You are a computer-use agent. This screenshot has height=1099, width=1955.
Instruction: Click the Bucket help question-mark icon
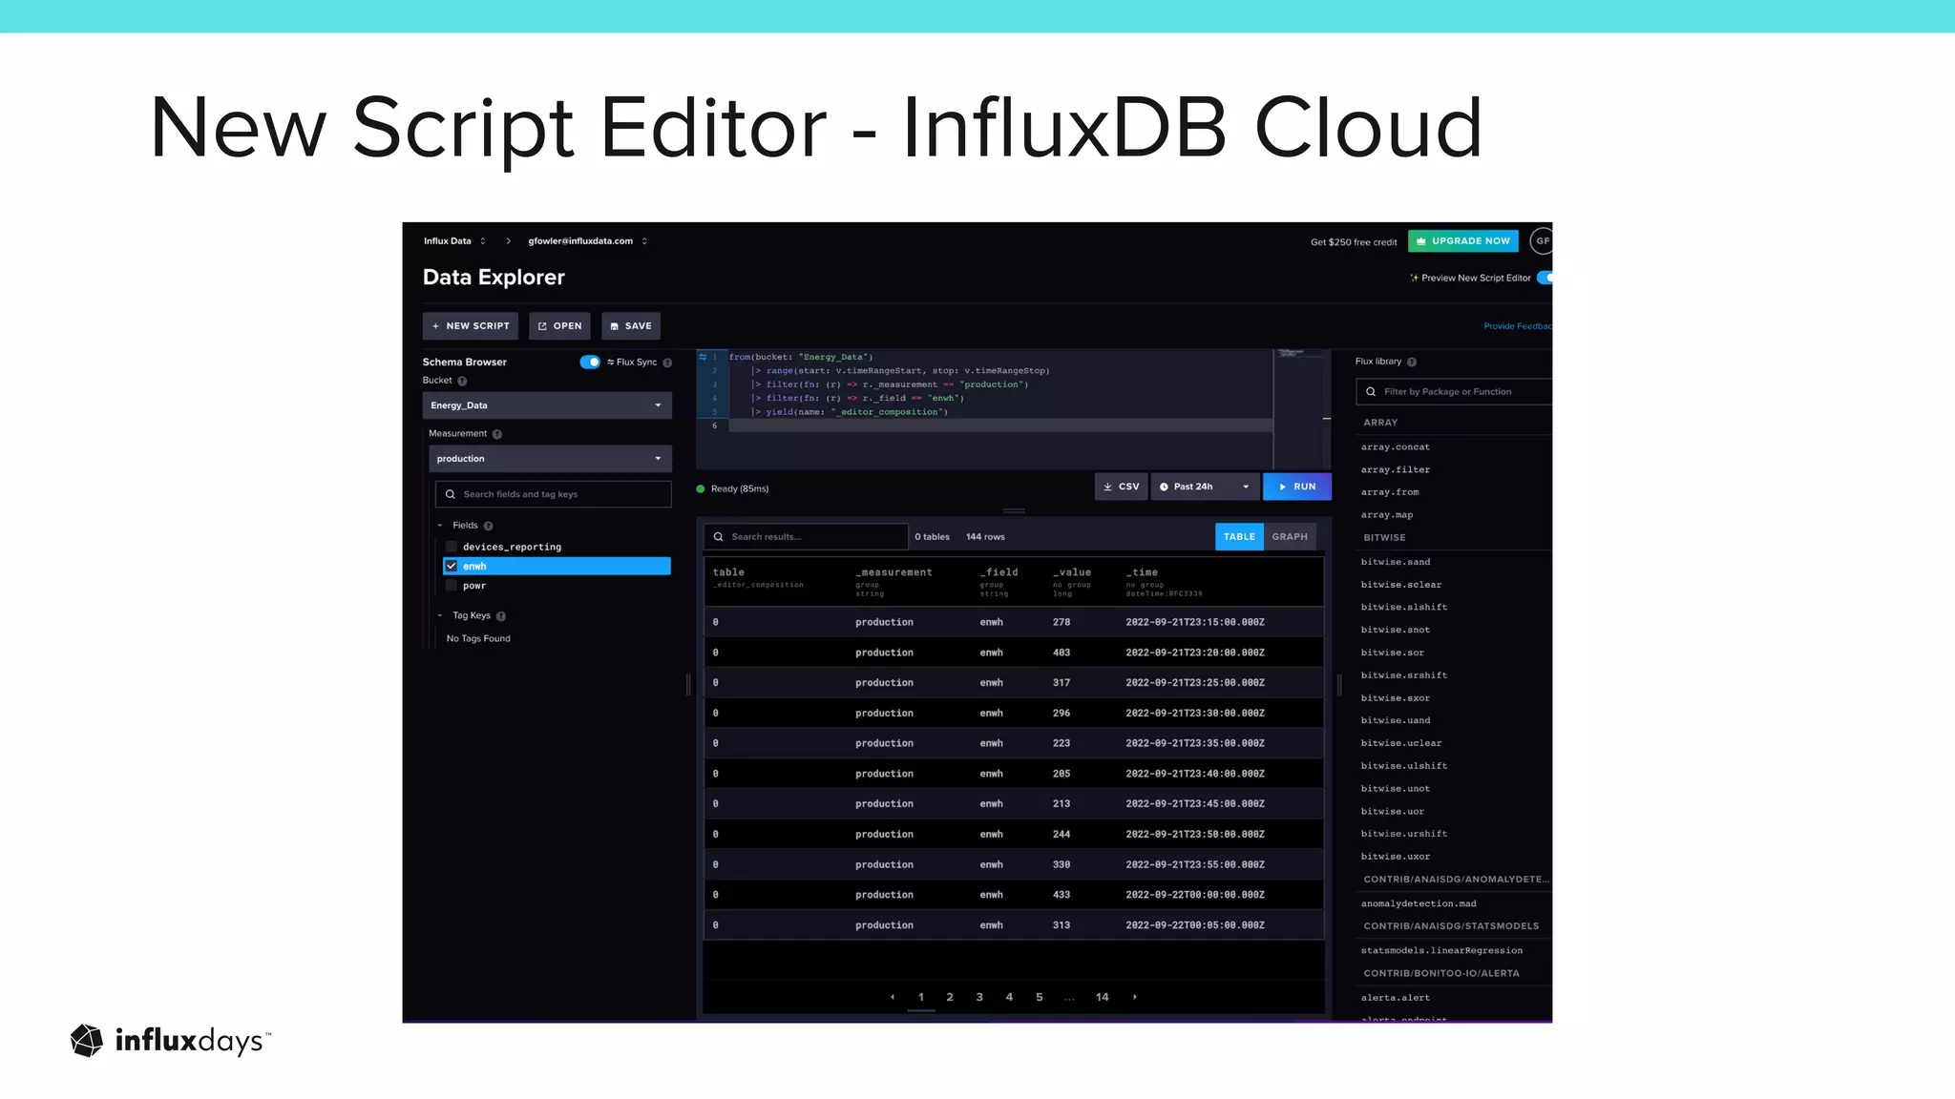[x=462, y=381]
